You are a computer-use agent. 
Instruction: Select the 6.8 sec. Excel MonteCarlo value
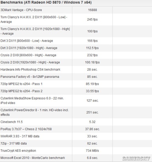[x=92, y=158]
